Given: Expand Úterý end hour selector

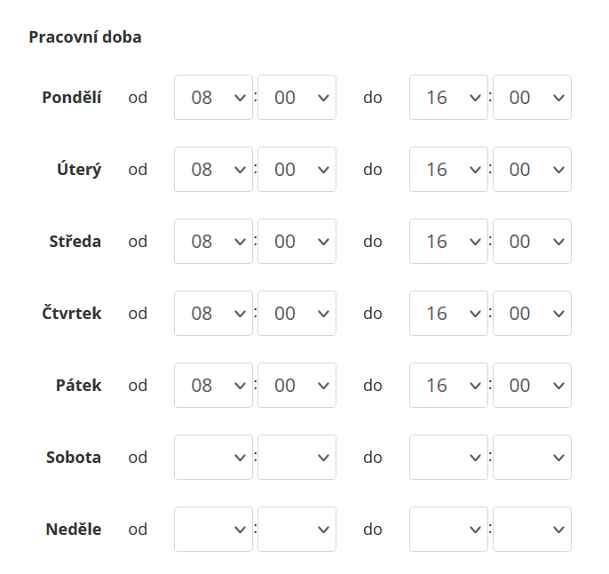Looking at the screenshot, I should coord(448,170).
